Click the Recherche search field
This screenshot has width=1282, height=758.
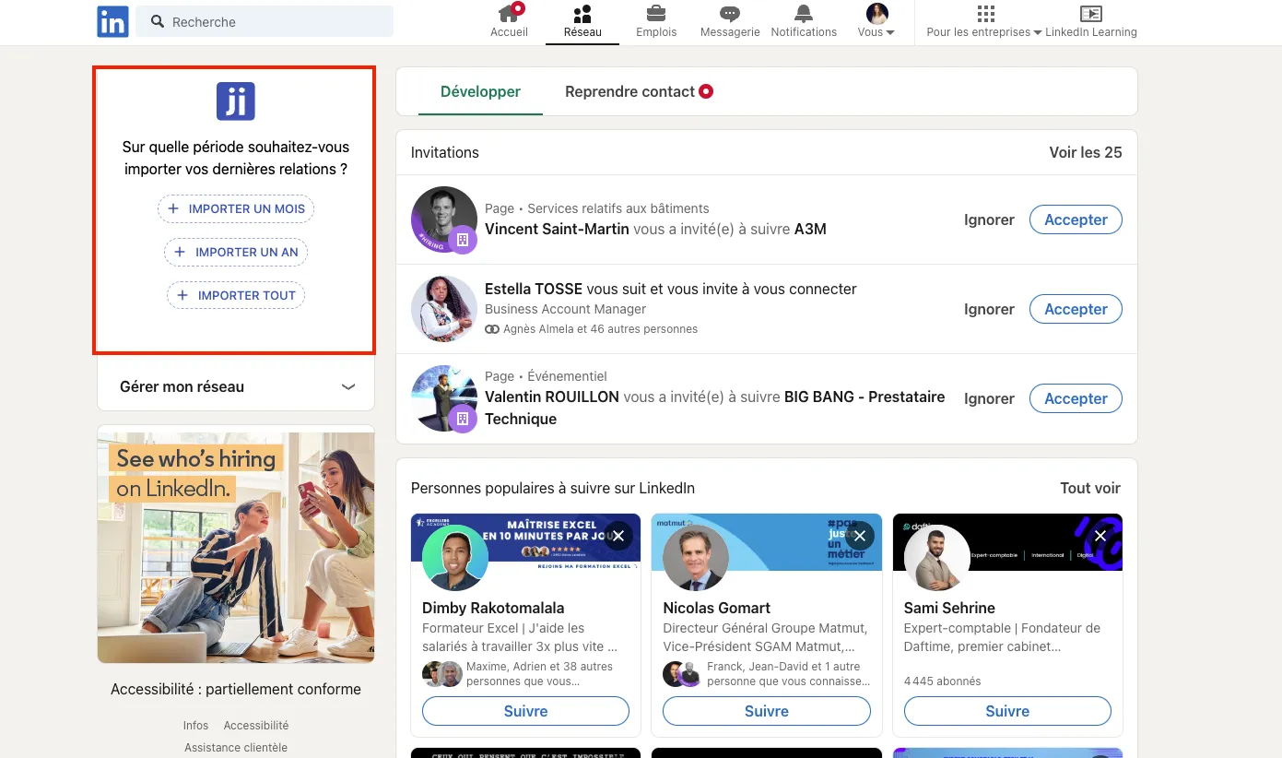pos(265,20)
